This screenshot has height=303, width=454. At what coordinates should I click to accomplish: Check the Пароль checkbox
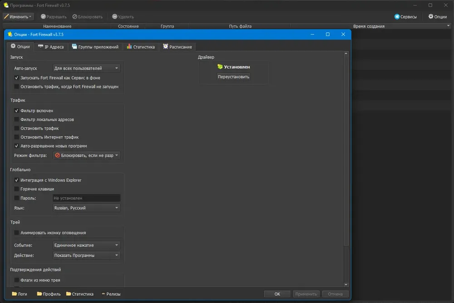16,198
